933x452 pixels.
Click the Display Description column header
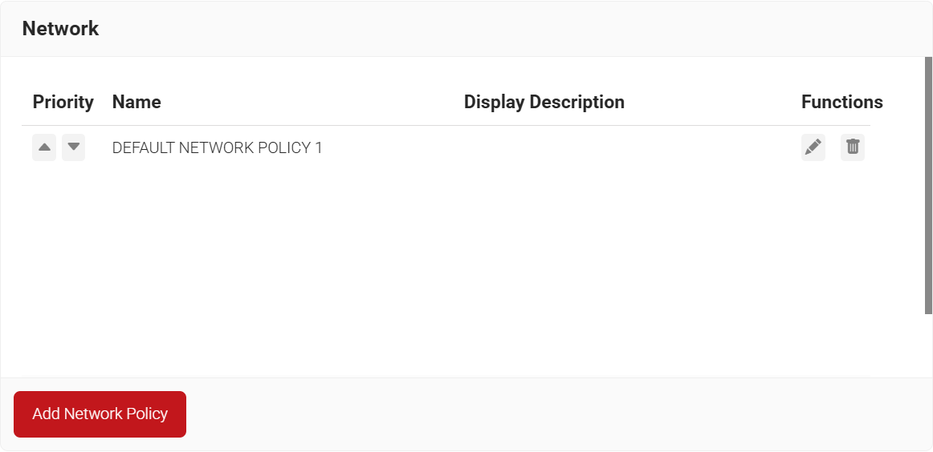(544, 103)
